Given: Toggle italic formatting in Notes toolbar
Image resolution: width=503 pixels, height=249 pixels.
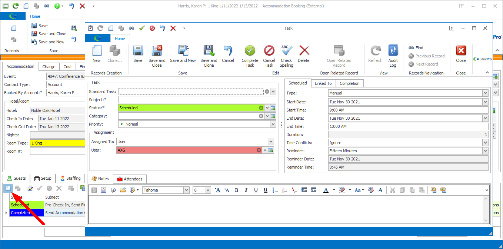Looking at the screenshot, I should click(246, 190).
